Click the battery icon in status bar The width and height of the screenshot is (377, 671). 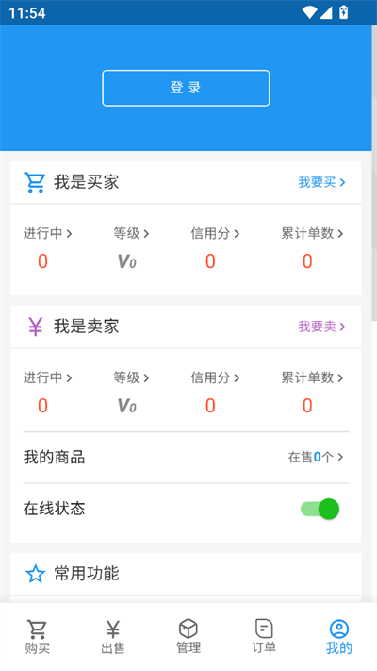click(x=344, y=12)
